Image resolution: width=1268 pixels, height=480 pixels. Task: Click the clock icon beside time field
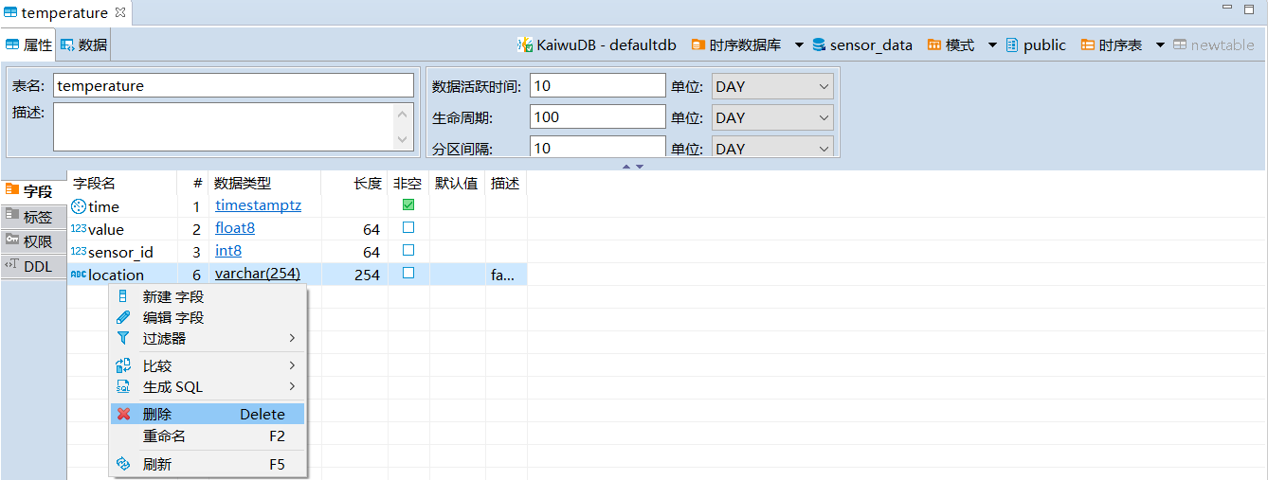pos(79,206)
